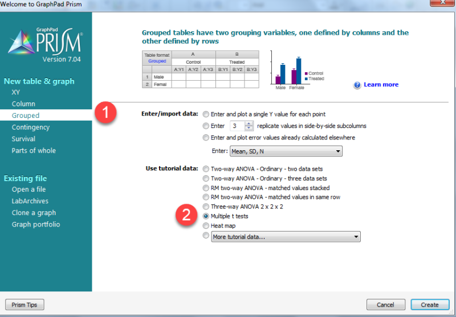Open LabArchives from Existing file
Viewport: 456px width, 317px height.
pos(30,201)
